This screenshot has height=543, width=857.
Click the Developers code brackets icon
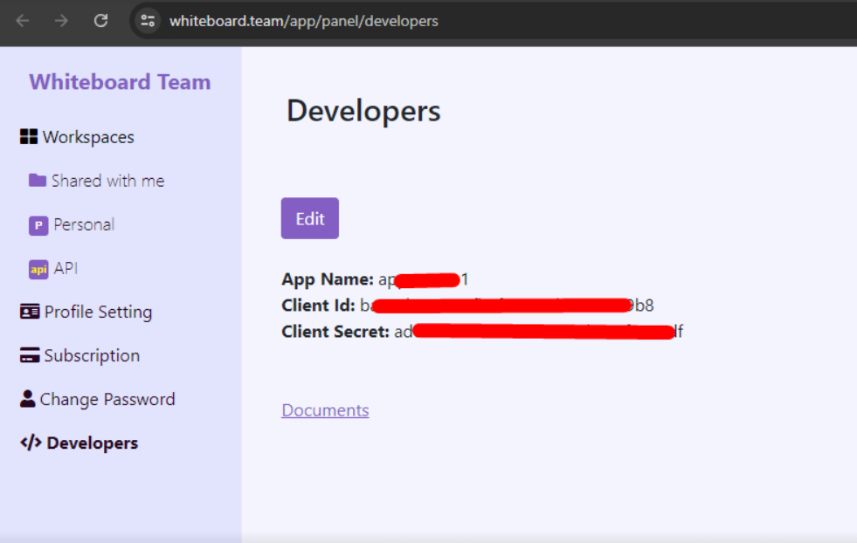[31, 443]
